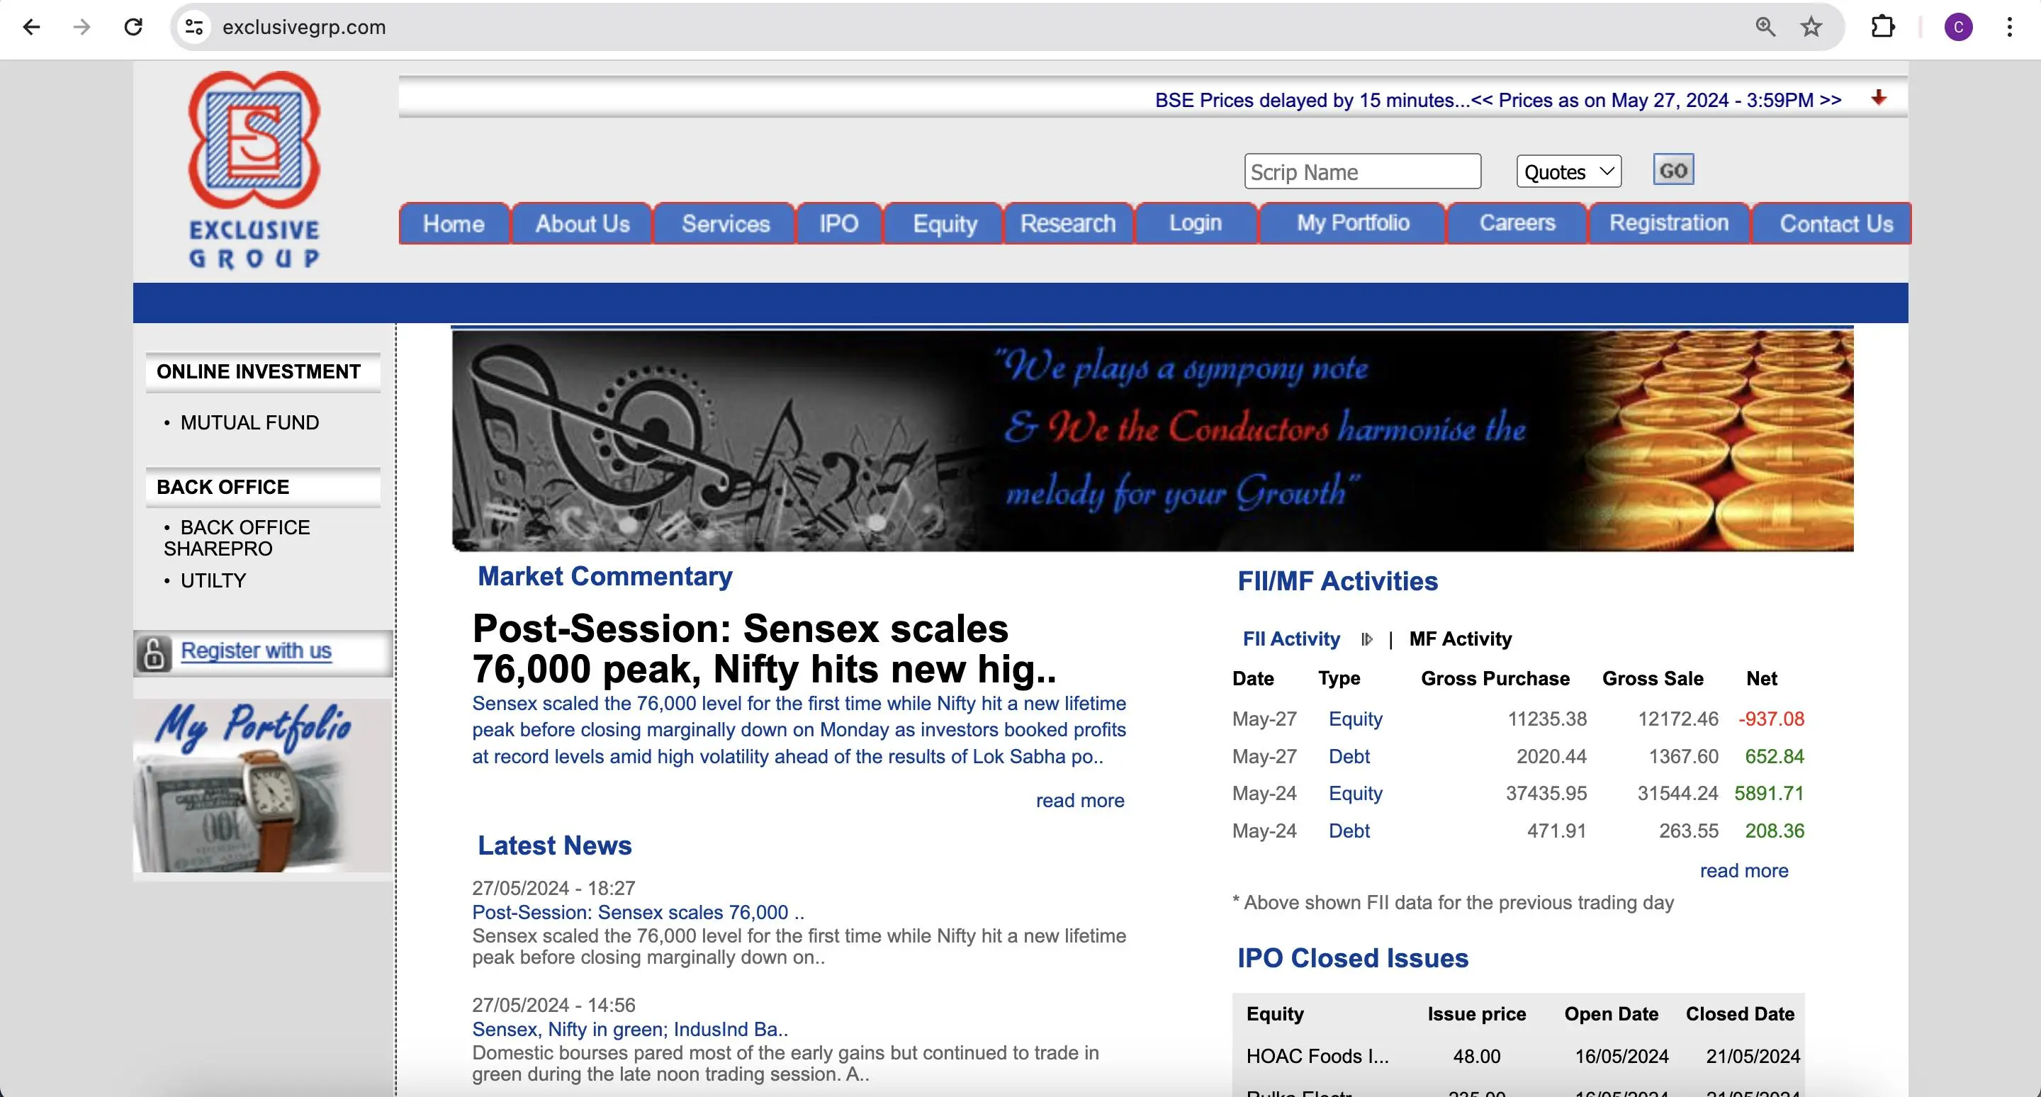This screenshot has width=2041, height=1097.
Task: Open the browser extensions puzzle icon
Action: click(x=1882, y=27)
